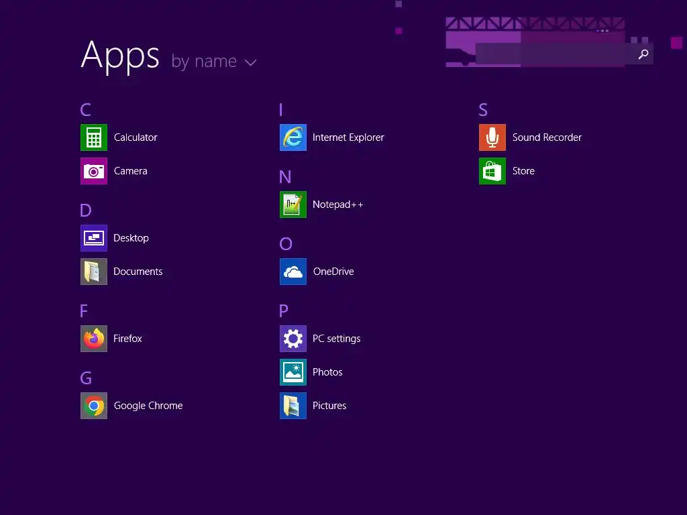Screen dimensions: 687x515
Task: Click the 'Internet Explorer' text label
Action: (348, 137)
